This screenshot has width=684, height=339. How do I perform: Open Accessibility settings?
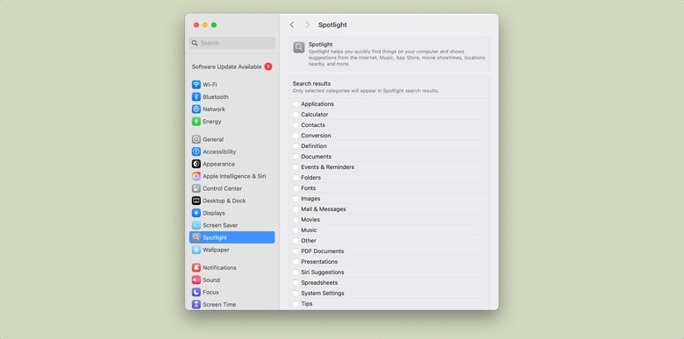pos(232,152)
